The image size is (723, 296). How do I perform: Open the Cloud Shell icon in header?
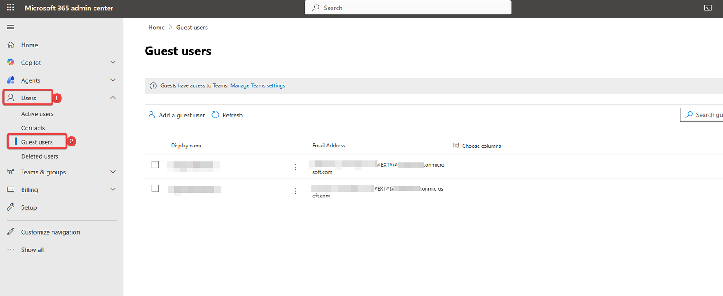click(x=708, y=8)
